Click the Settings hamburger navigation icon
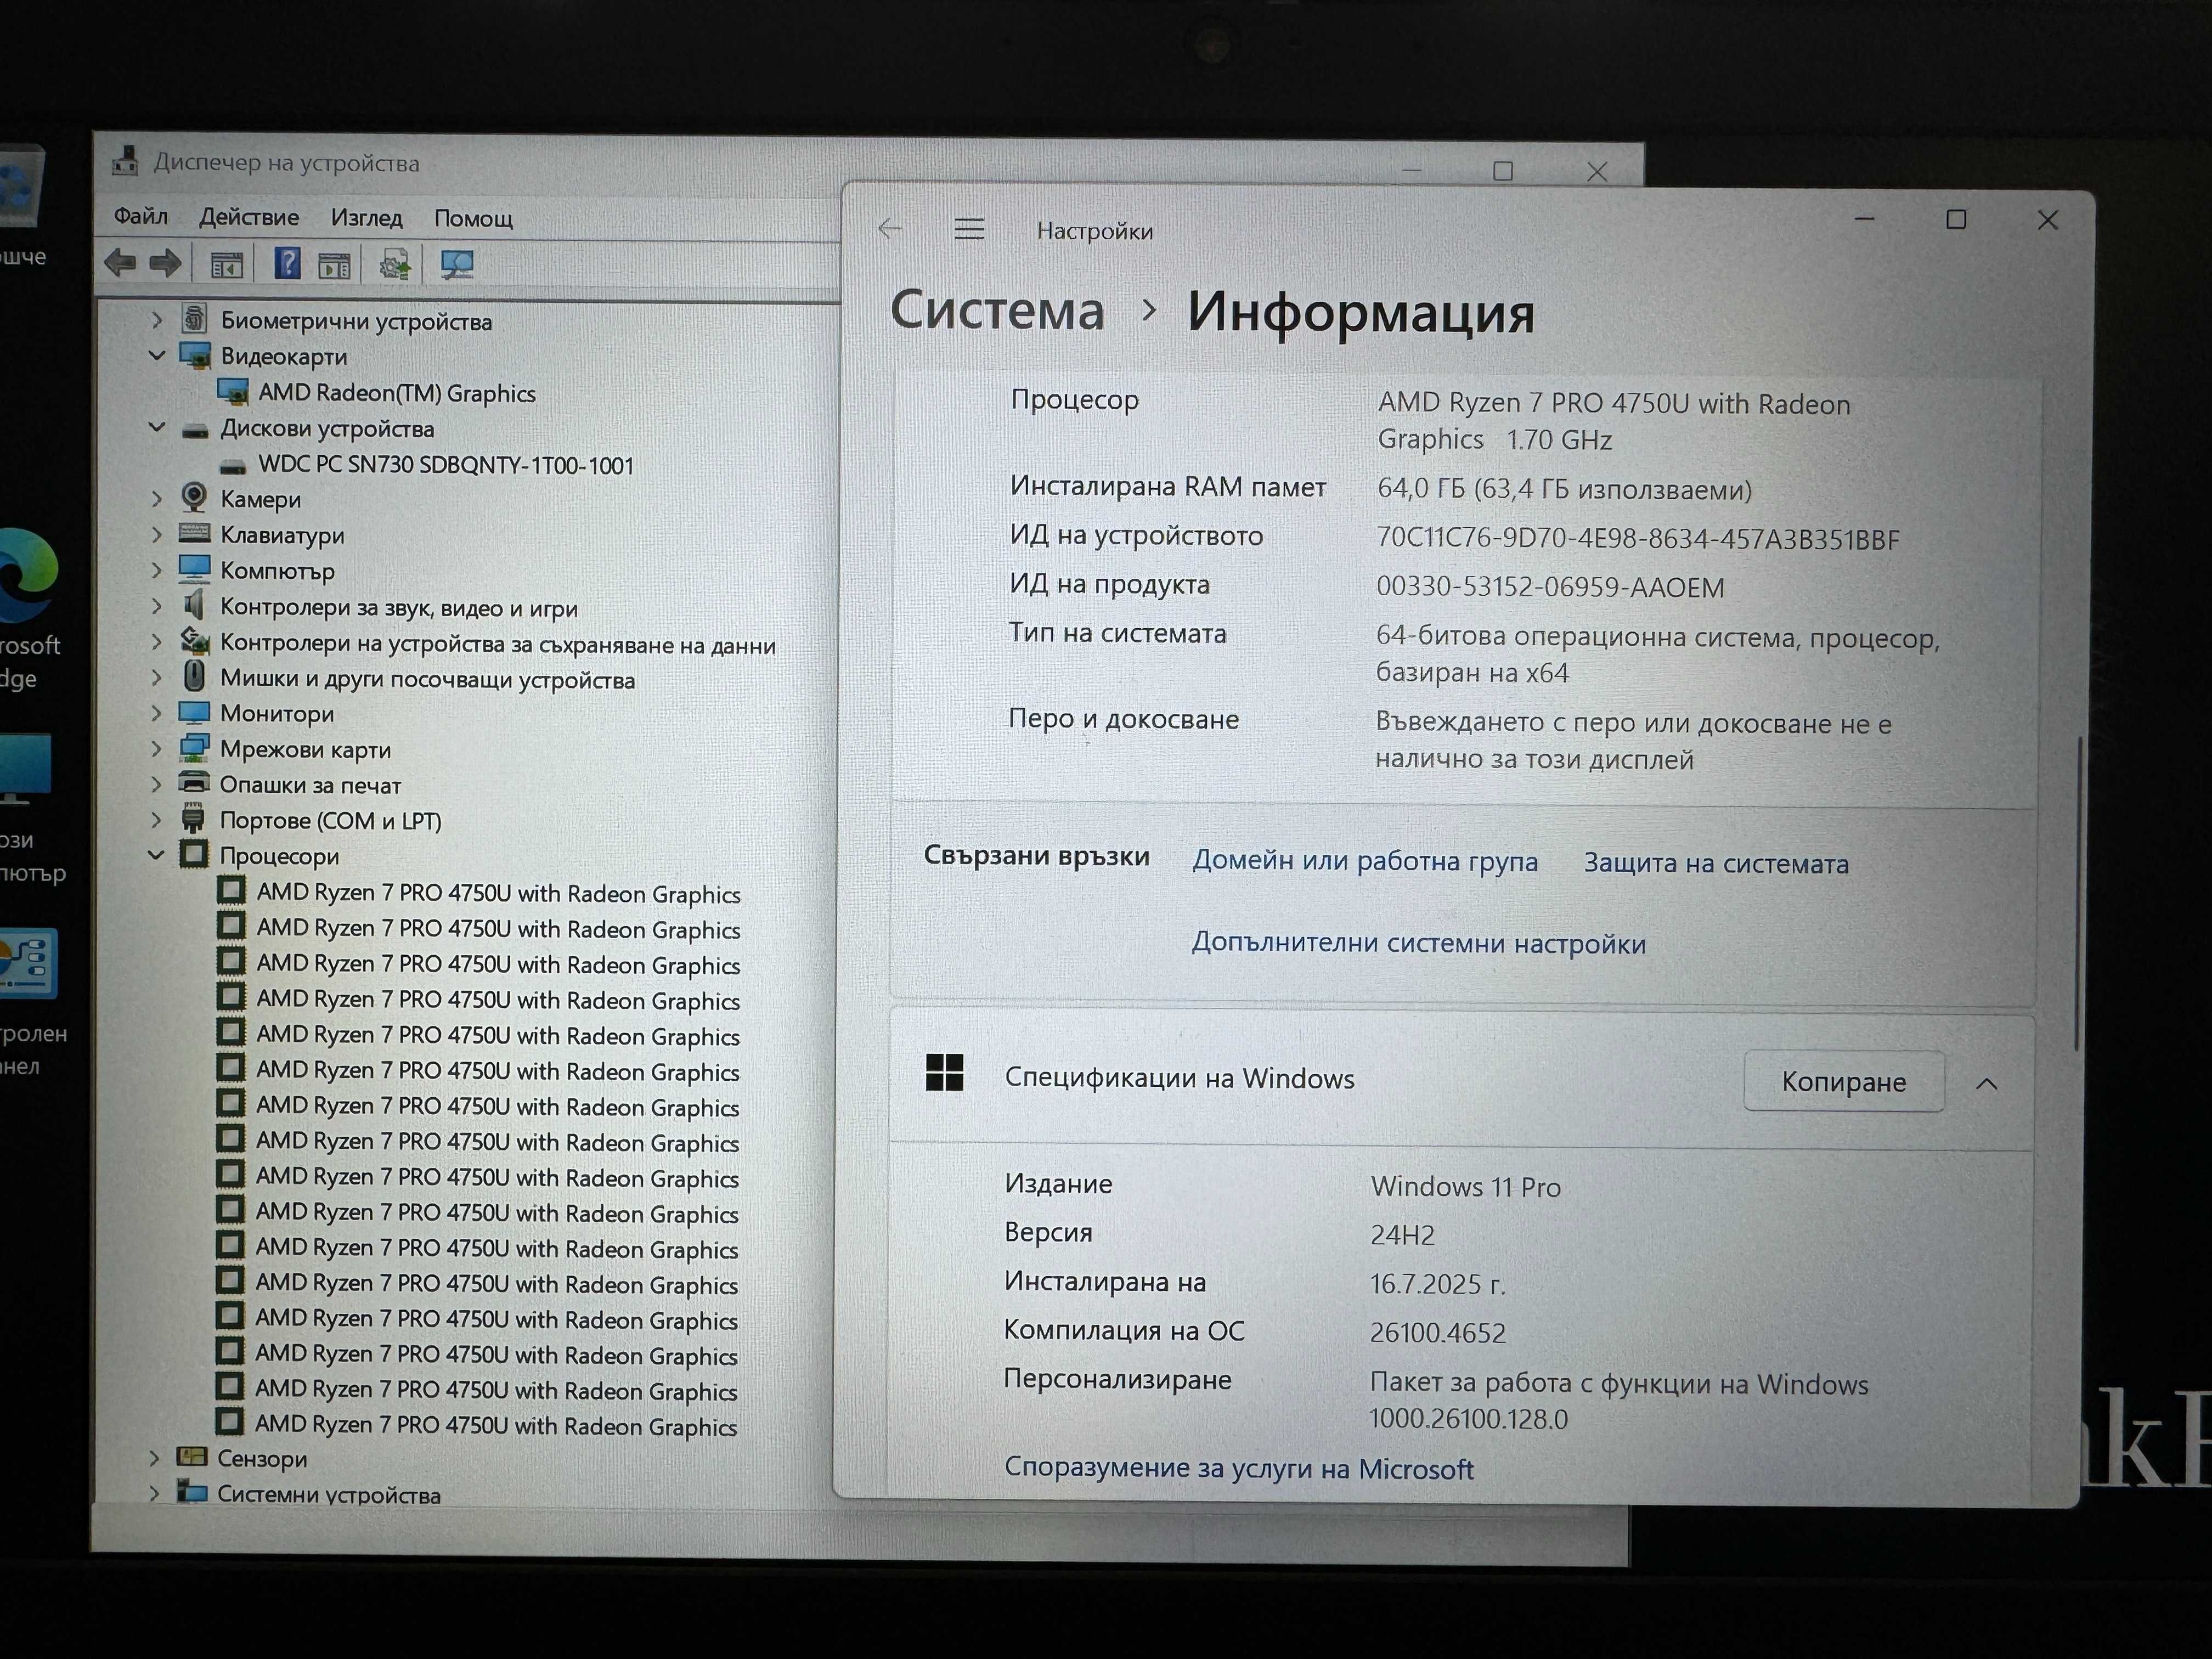Image resolution: width=2212 pixels, height=1659 pixels. [969, 229]
